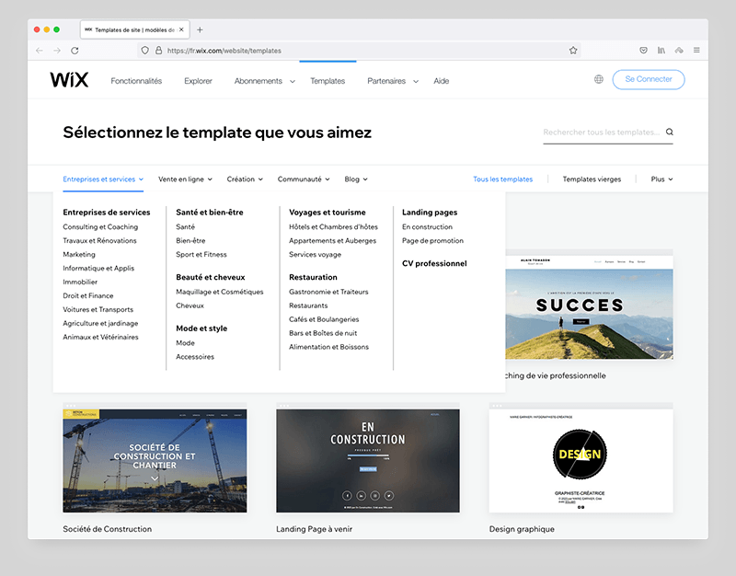The image size is (736, 576).
Task: Open Aide in top navigation
Action: tap(442, 81)
